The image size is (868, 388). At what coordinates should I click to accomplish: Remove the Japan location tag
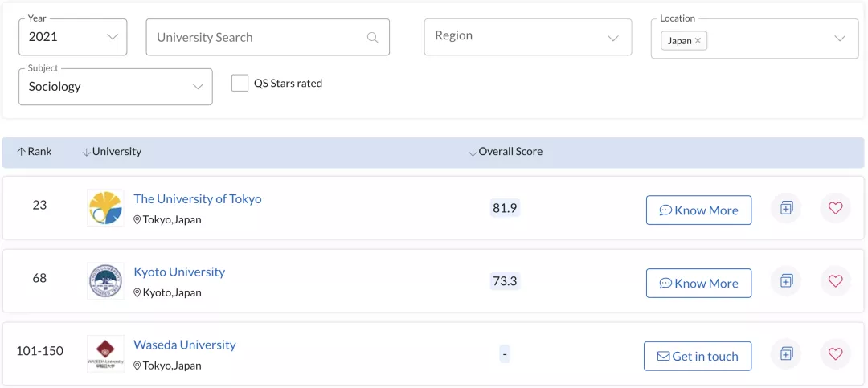pyautogui.click(x=698, y=40)
